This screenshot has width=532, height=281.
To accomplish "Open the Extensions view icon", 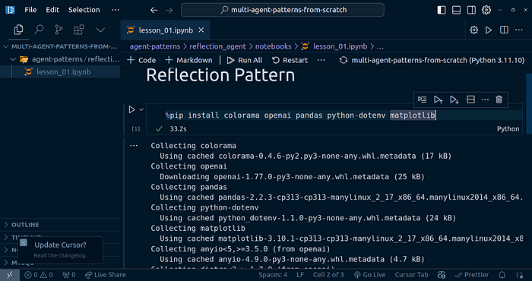I will tap(79, 30).
